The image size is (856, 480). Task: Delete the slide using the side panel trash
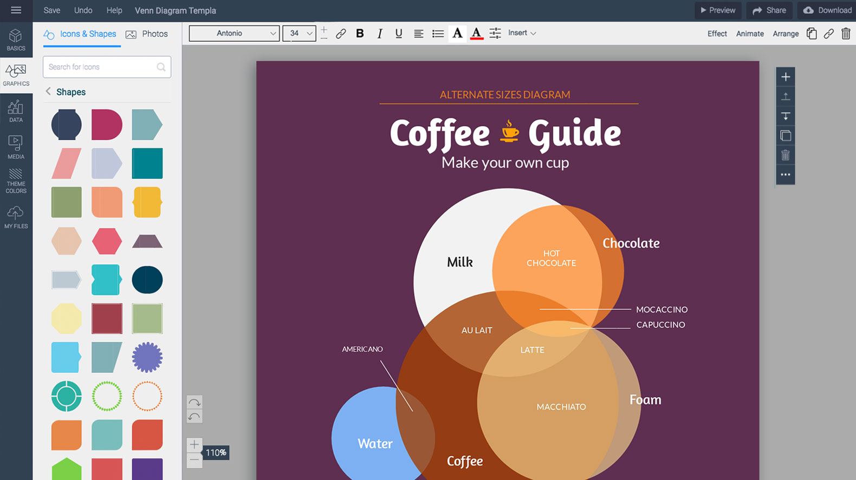[786, 155]
